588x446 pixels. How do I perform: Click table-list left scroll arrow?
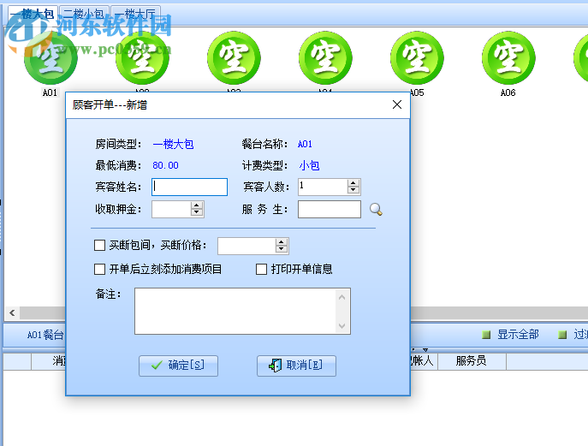pyautogui.click(x=12, y=312)
